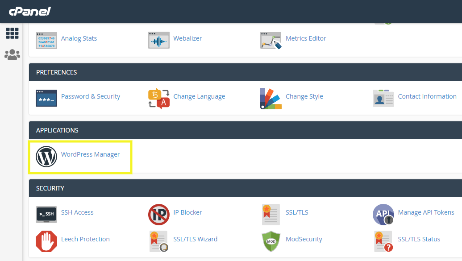Open the SSL/TLS Status link
This screenshot has width=462, height=261.
point(419,239)
